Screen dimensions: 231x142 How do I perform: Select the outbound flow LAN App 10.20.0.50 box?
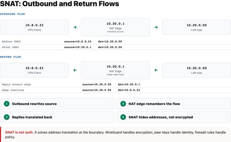[197, 27]
